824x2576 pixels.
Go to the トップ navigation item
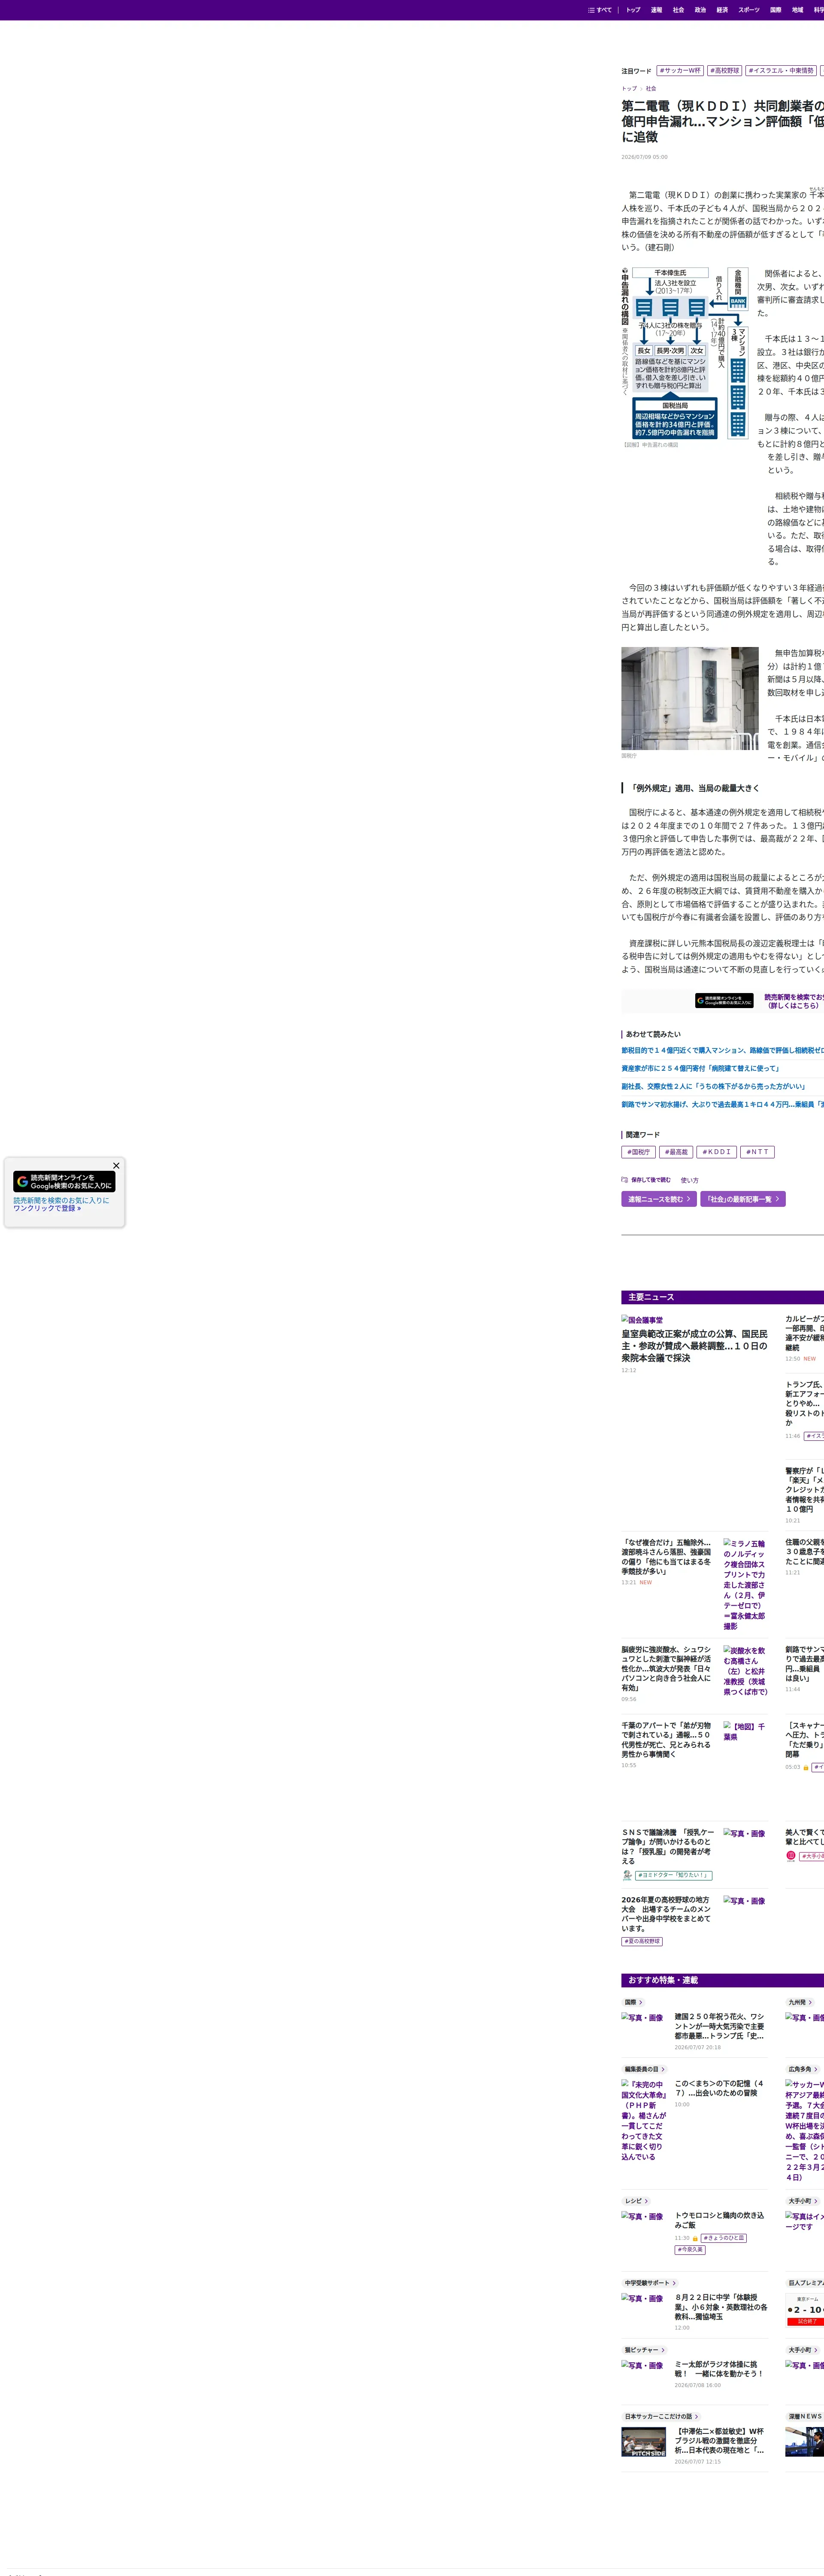coord(633,10)
